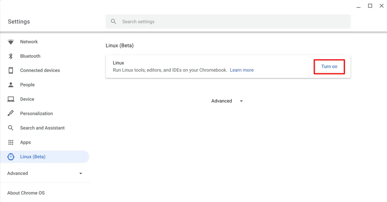
Task: Expand Advanced settings in main panel
Action: pyautogui.click(x=227, y=101)
